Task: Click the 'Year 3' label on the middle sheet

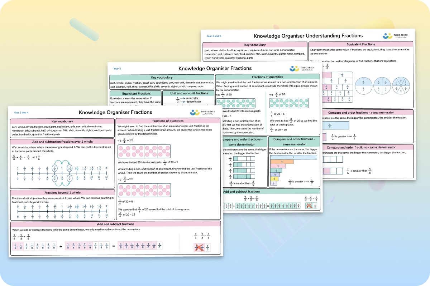Action: pyautogui.click(x=117, y=69)
